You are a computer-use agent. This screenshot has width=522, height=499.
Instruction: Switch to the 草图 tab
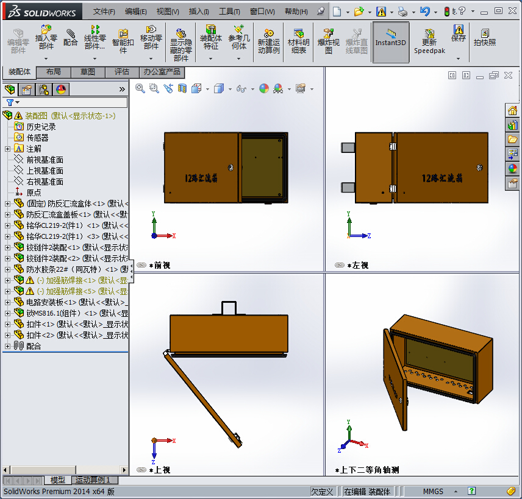point(88,72)
